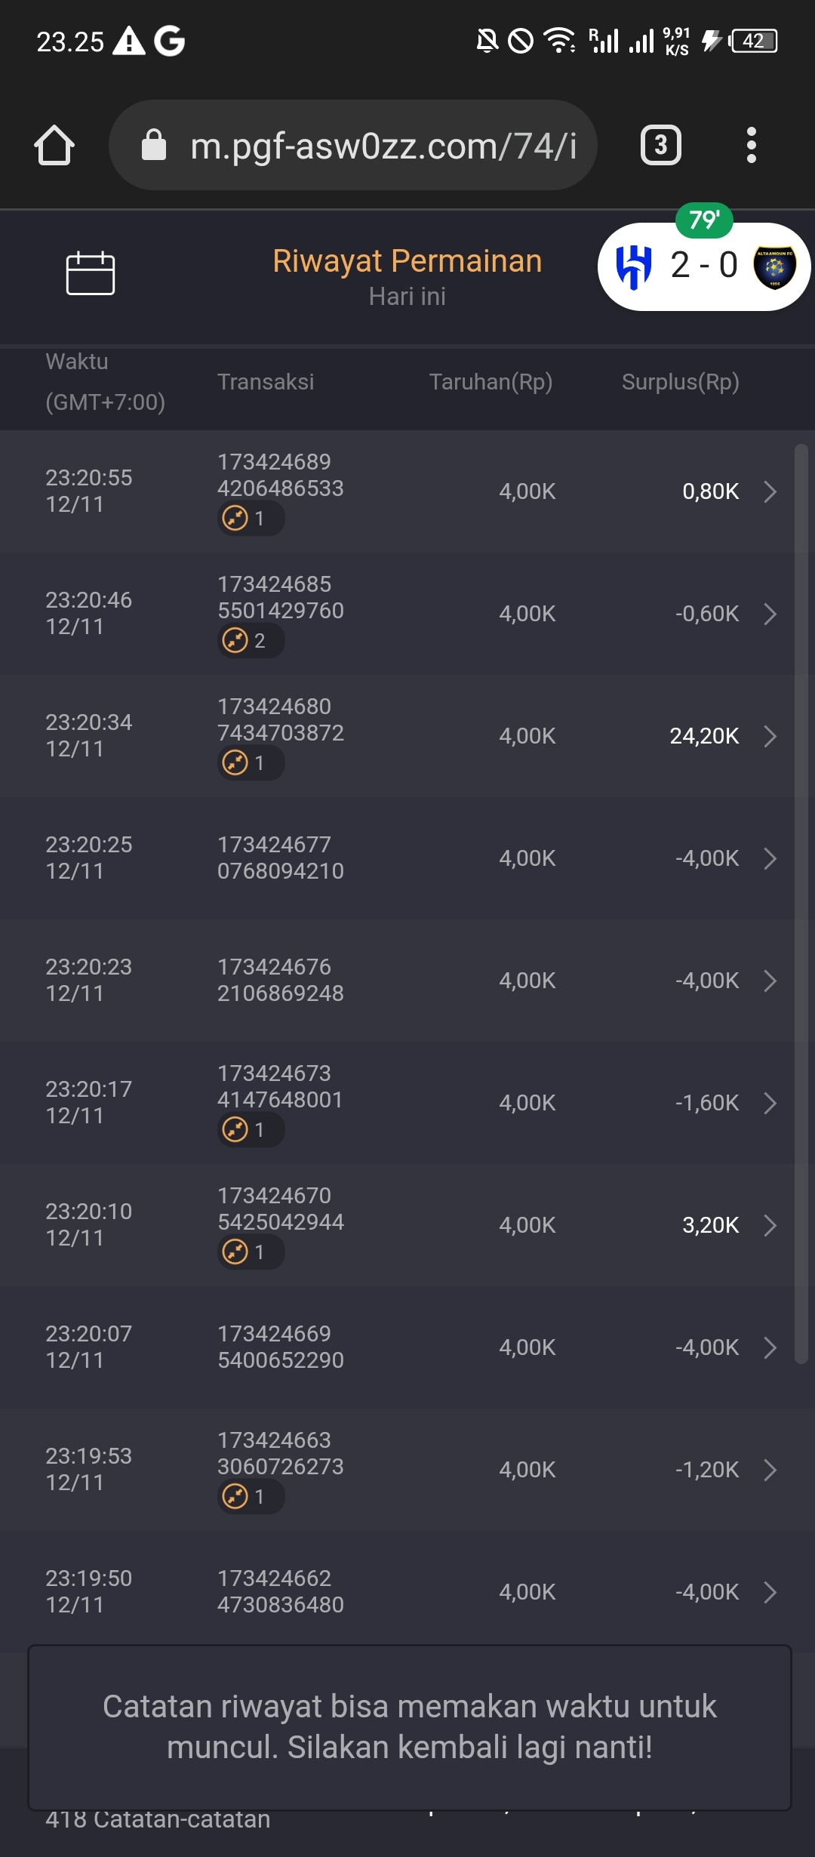The image size is (815, 1857).
Task: Tap free-spin badge on 23:20:55 transaction
Action: pos(250,519)
